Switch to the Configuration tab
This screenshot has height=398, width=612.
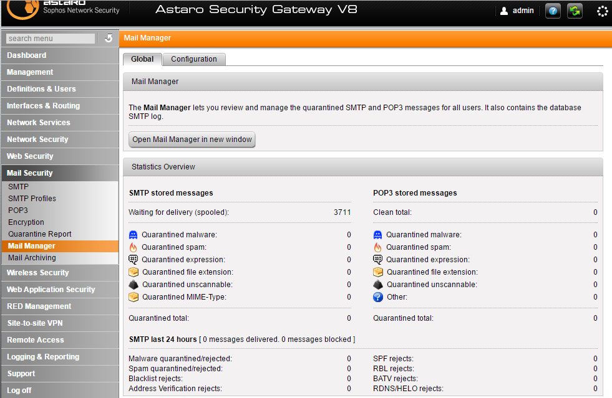(194, 59)
